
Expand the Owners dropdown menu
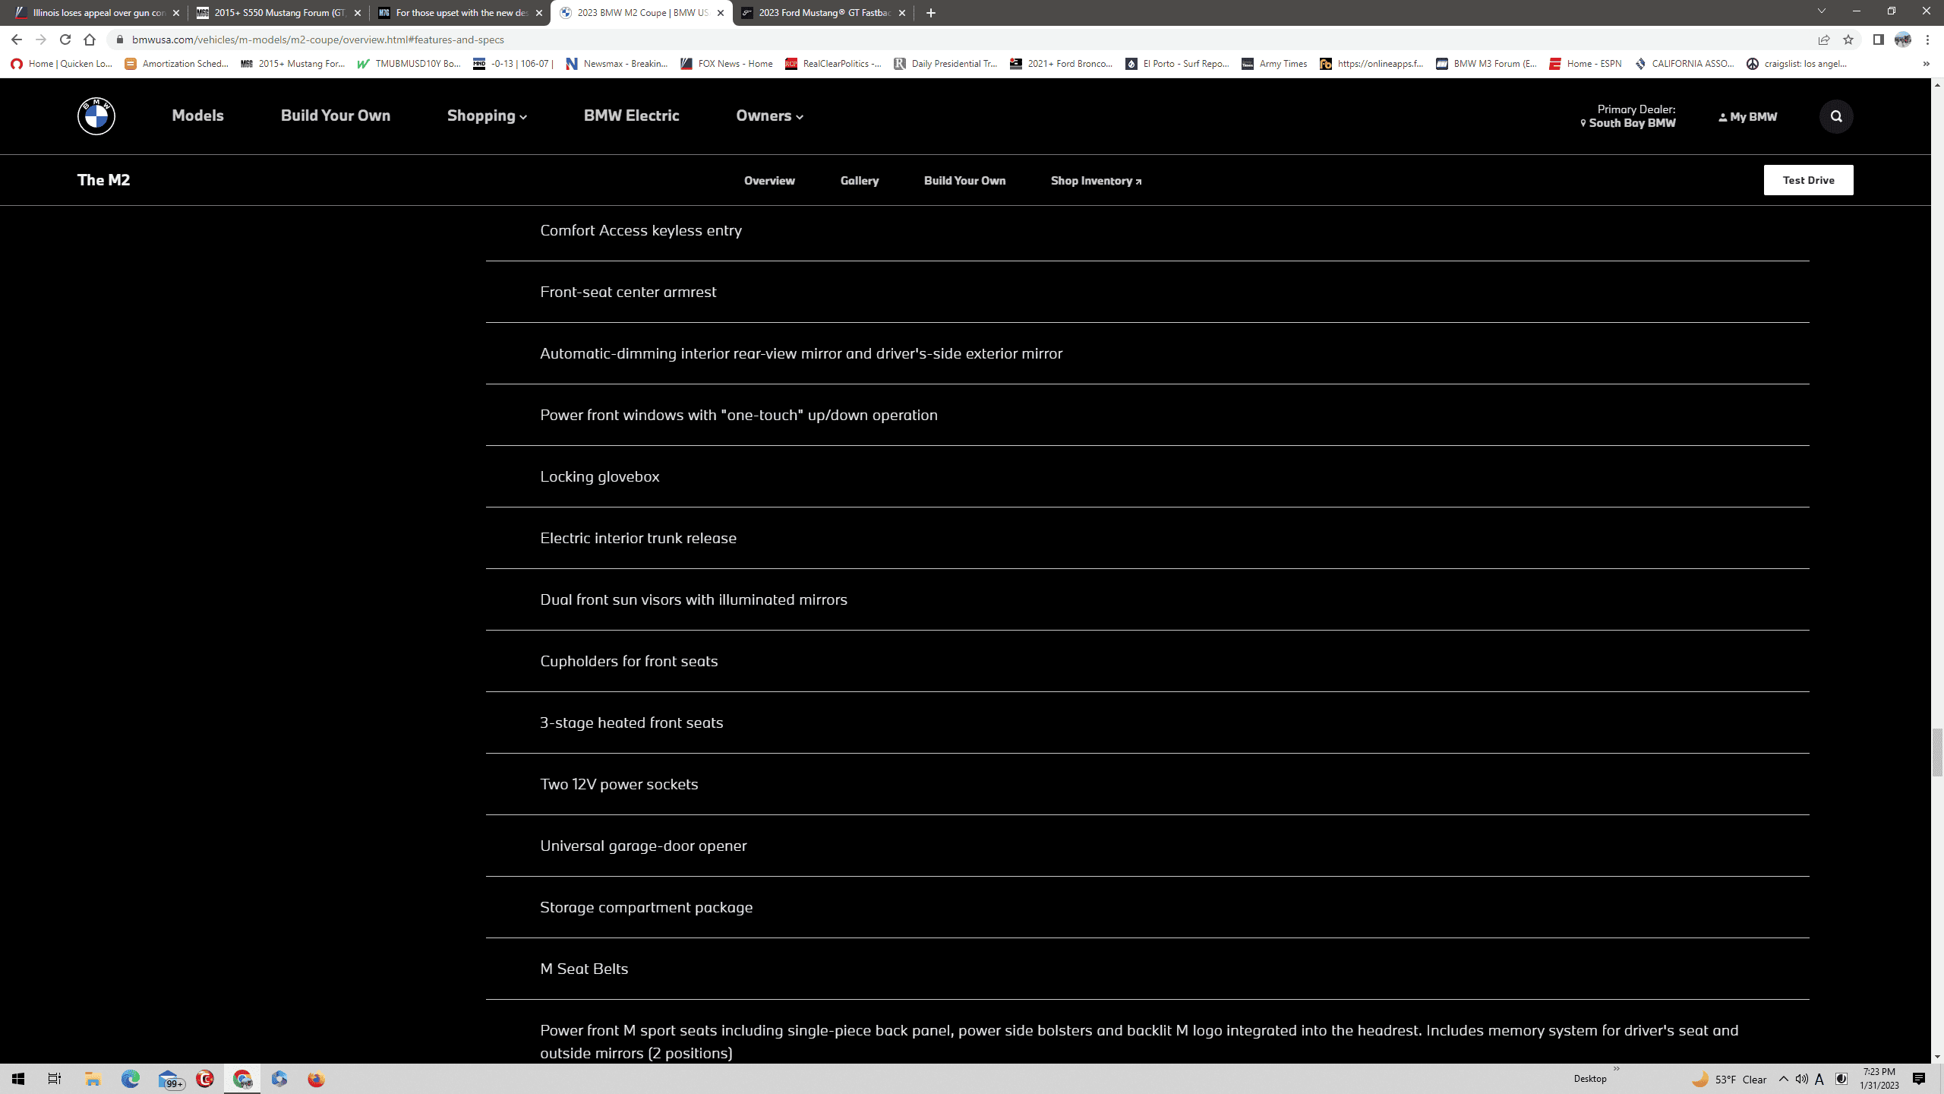[769, 115]
